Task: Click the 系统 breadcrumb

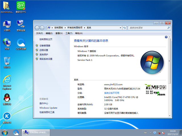Action: pos(89,28)
